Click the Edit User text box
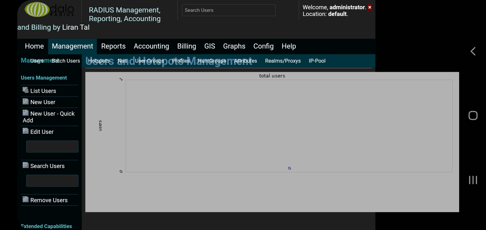 pos(52,146)
